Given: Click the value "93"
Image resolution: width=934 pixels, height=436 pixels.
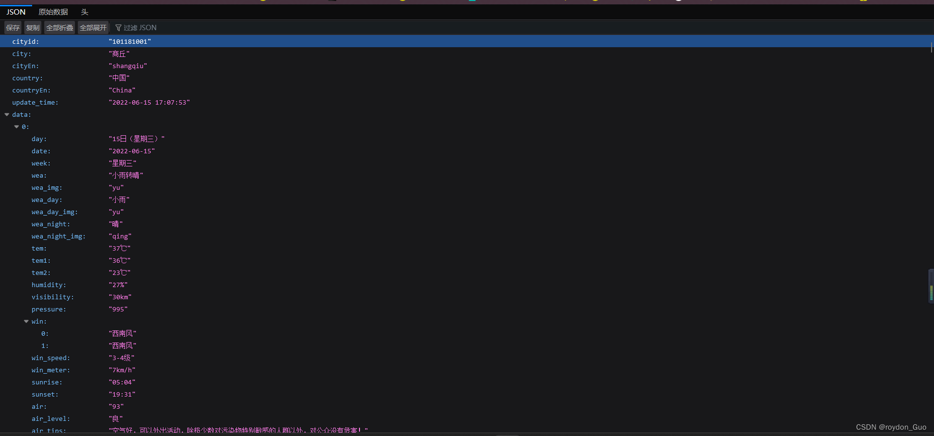Looking at the screenshot, I should point(116,406).
